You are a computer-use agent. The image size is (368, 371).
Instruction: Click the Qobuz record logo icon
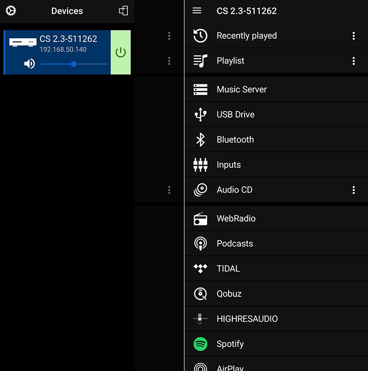click(200, 294)
